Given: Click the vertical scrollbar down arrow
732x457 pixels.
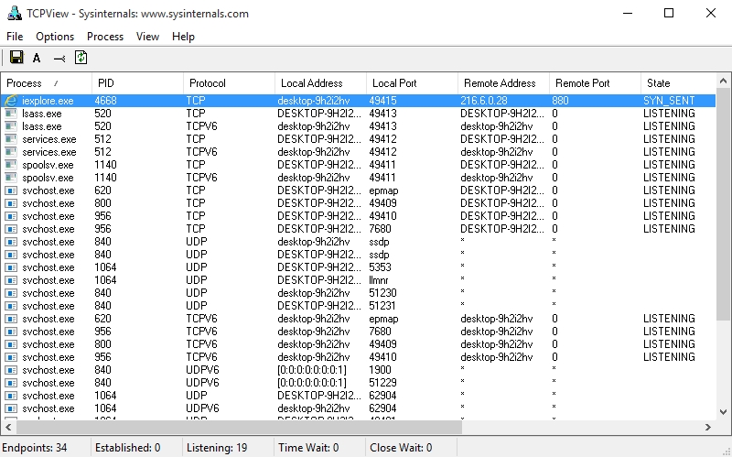Looking at the screenshot, I should coord(724,411).
